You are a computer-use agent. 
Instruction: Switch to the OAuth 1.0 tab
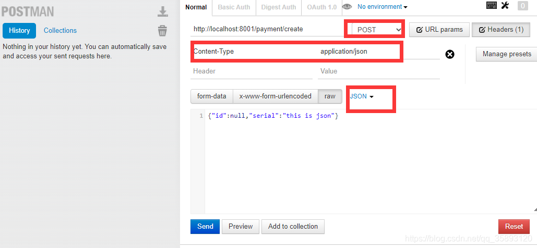pyautogui.click(x=321, y=7)
